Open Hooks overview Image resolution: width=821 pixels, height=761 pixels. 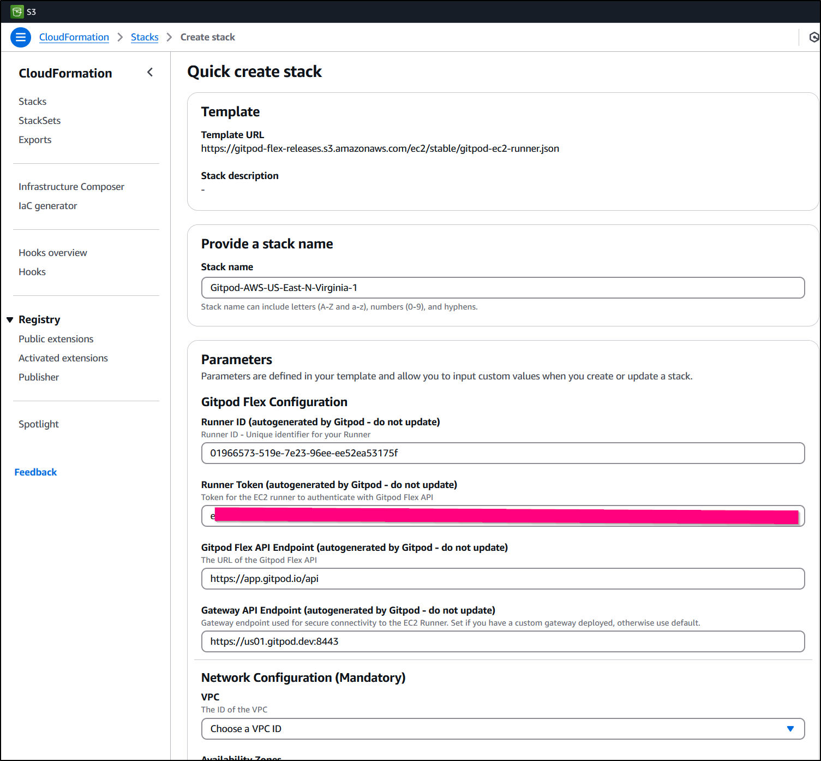point(53,253)
